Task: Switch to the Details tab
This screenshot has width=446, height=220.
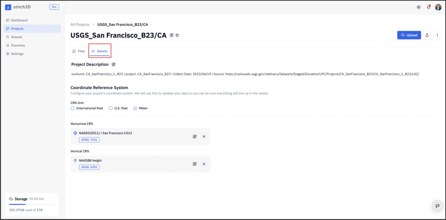Action: pyautogui.click(x=100, y=51)
